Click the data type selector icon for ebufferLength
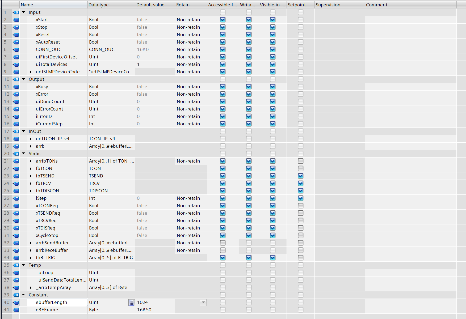466x319 pixels. click(x=132, y=302)
